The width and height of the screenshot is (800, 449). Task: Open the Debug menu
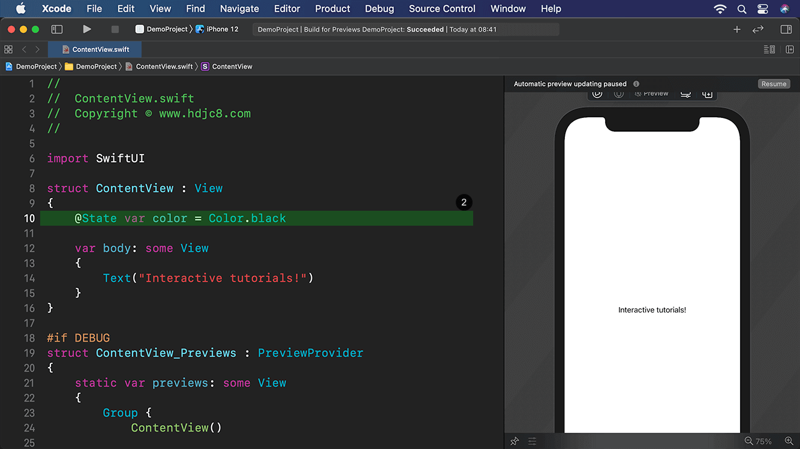pos(380,8)
